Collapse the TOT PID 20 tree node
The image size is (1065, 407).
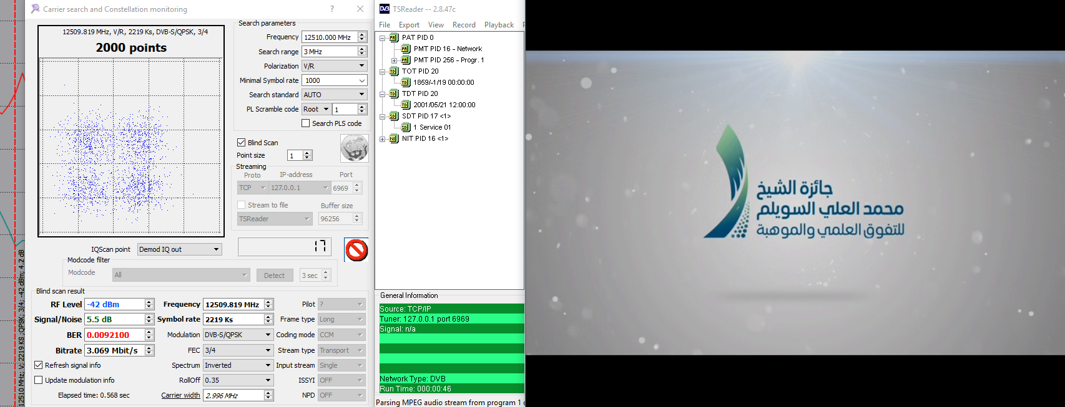coord(382,72)
